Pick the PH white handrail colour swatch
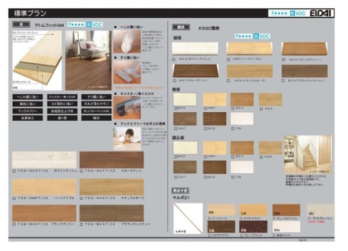The width and height of the screenshot is (348, 251). [287, 227]
